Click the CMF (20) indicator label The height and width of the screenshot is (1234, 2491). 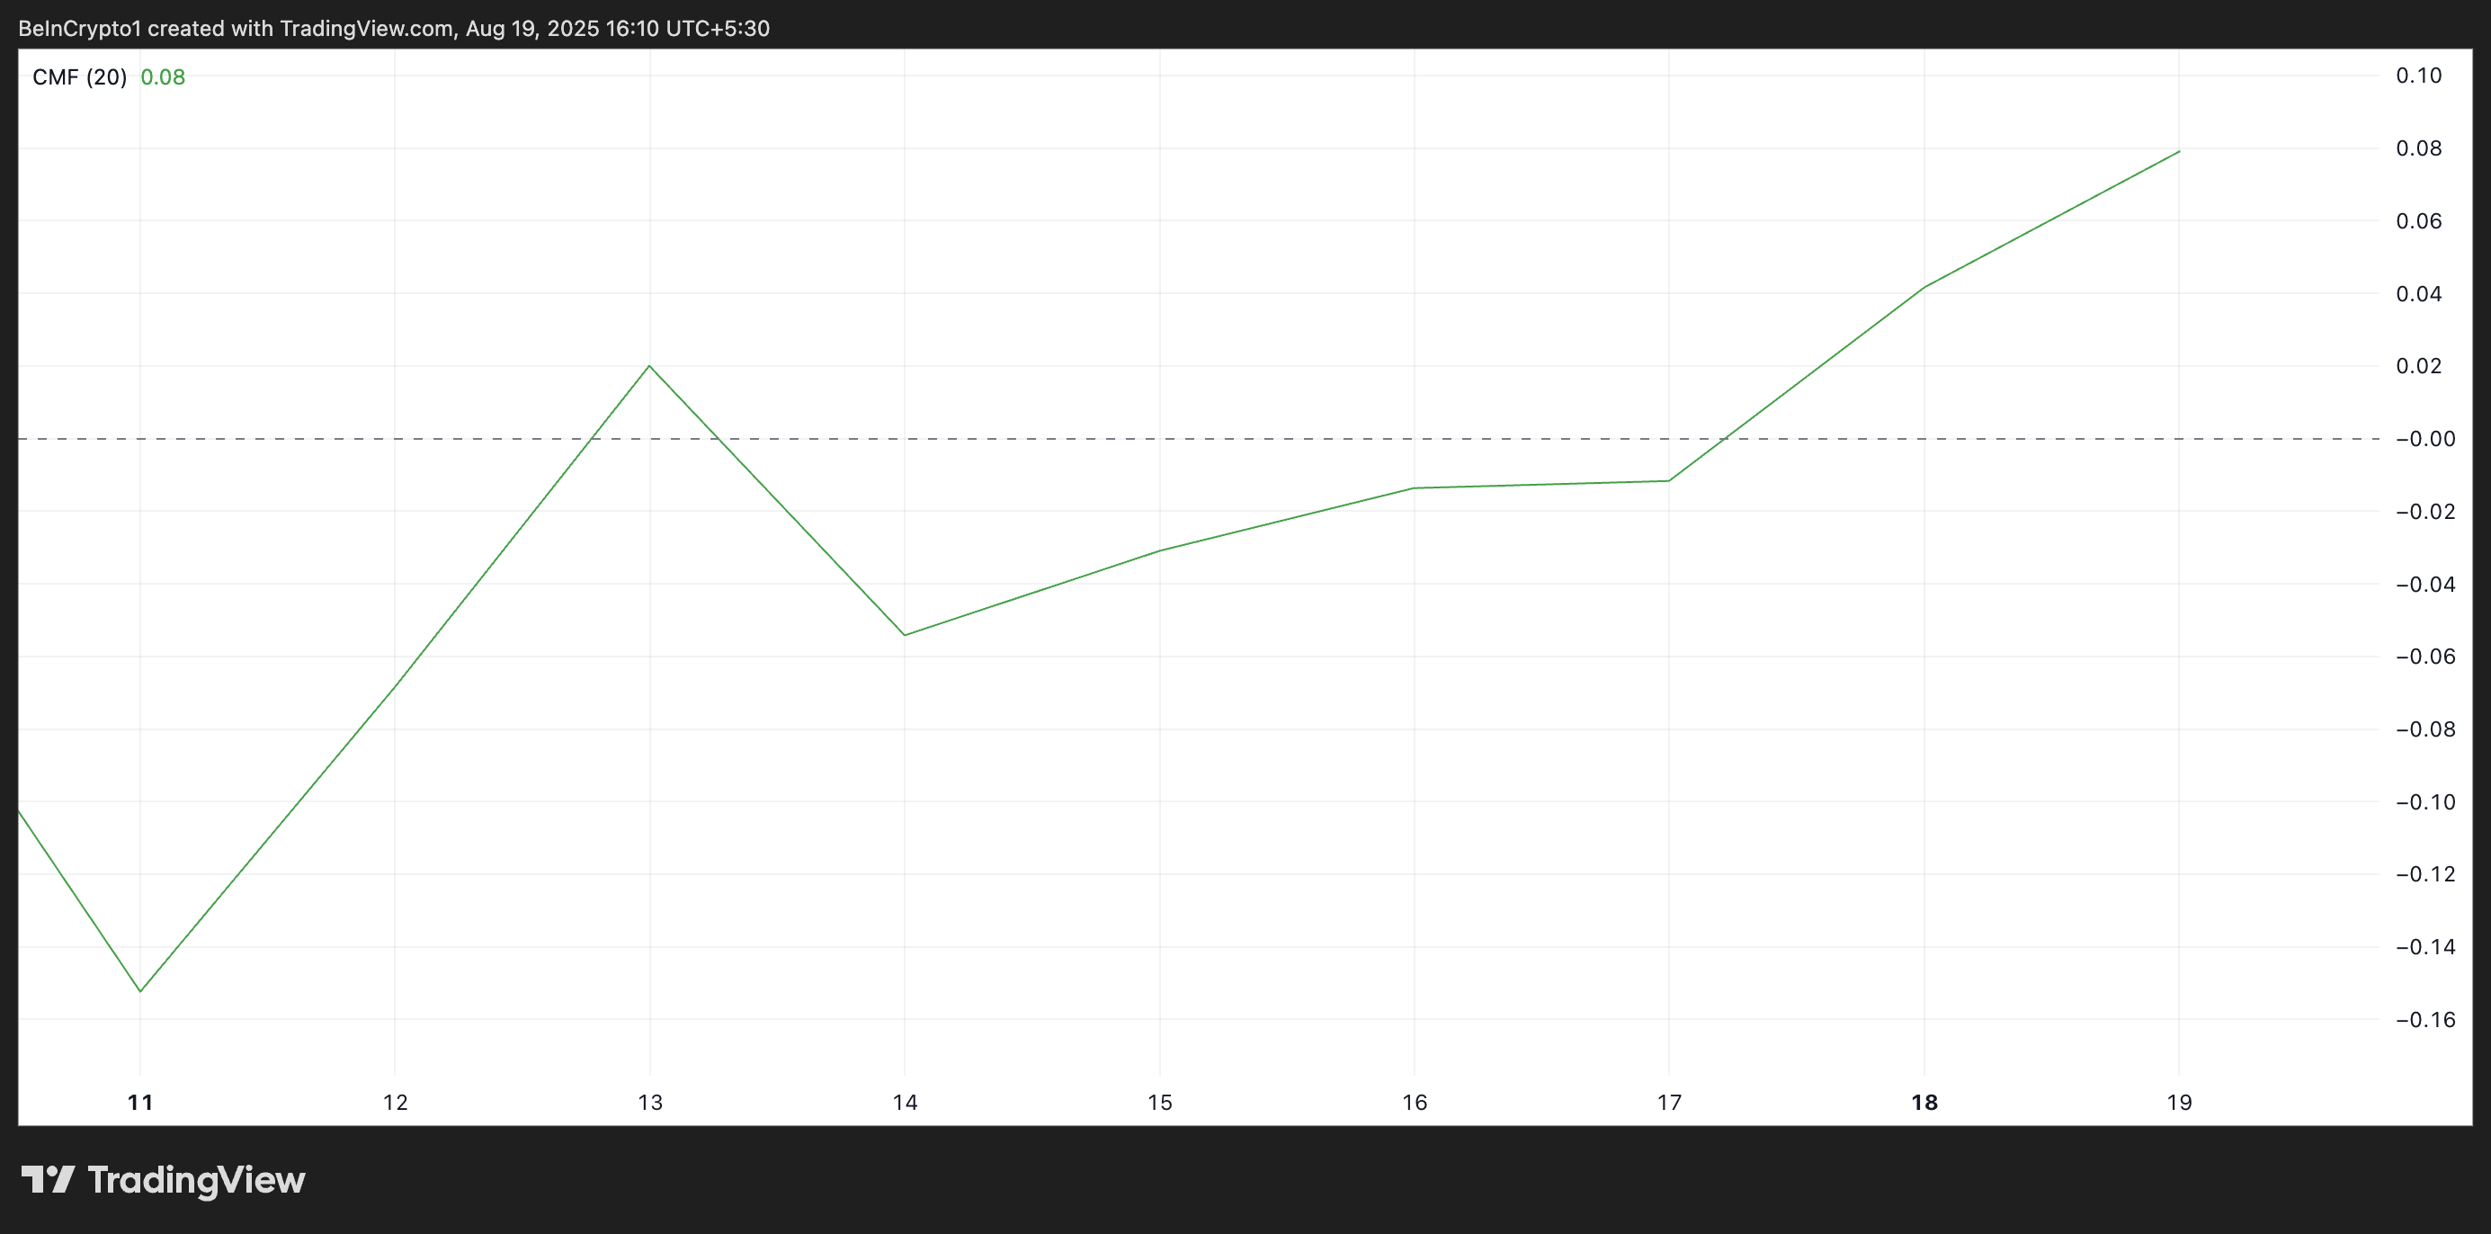tap(79, 77)
